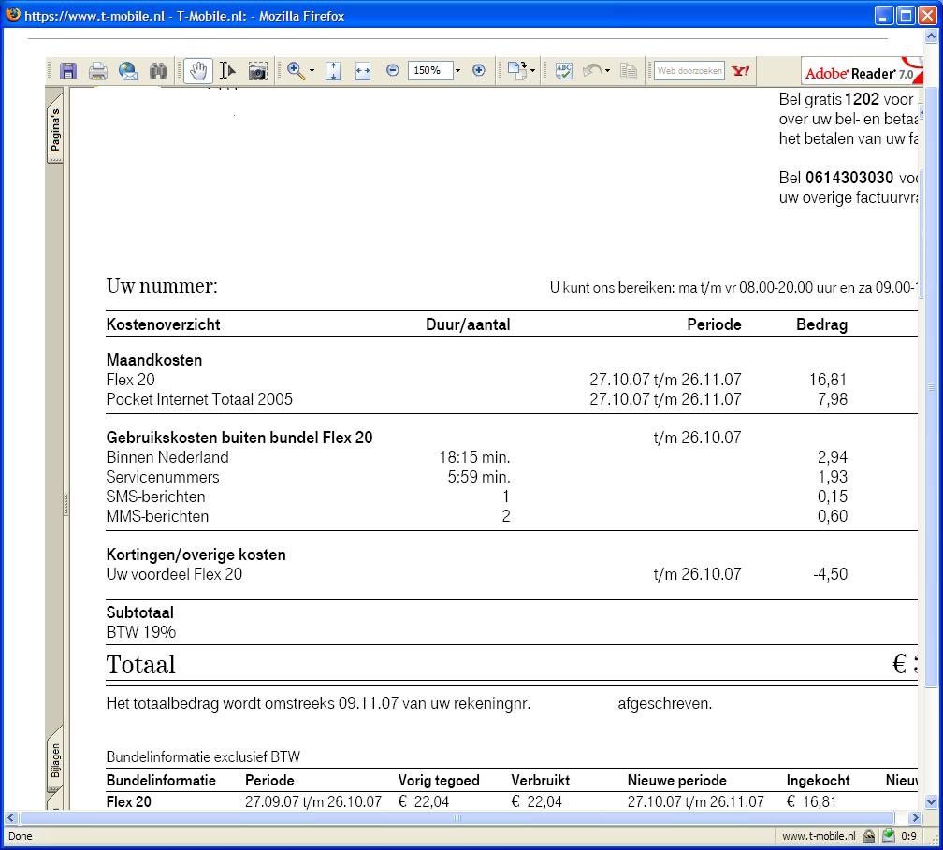
Task: Click the Adobe Reader 7.0 logo
Action: [x=862, y=72]
